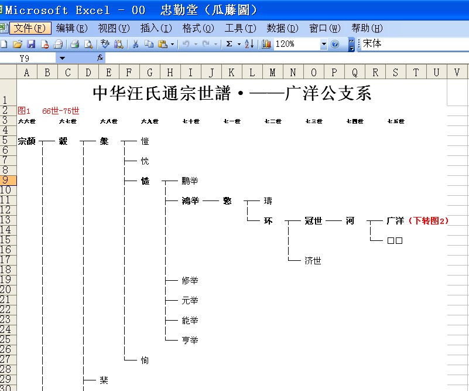469x391 pixels.
Task: Click the New Workbook icon
Action: pos(5,43)
